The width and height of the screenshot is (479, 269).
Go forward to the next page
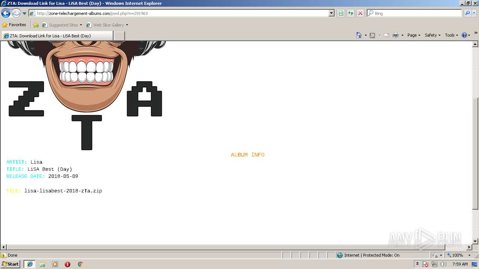[16, 13]
